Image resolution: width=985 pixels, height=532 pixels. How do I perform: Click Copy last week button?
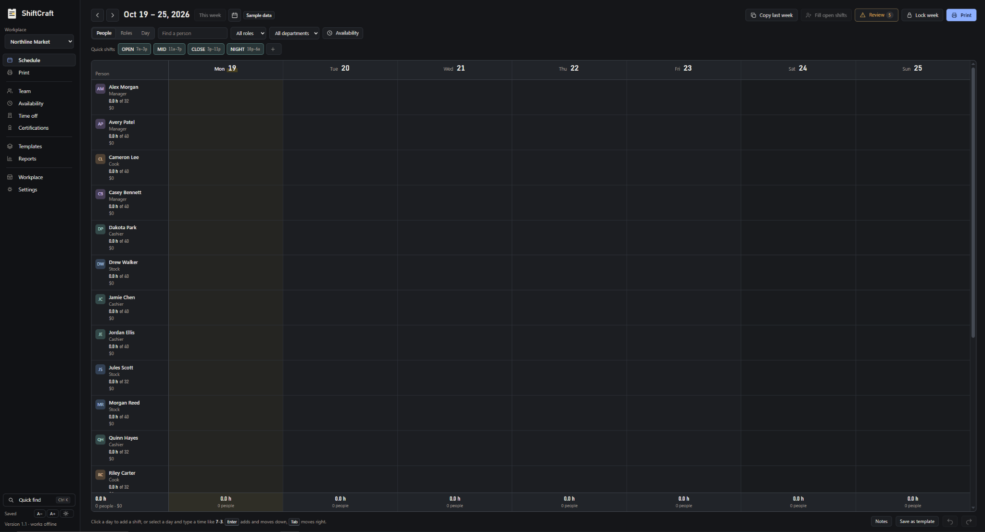[x=771, y=15]
